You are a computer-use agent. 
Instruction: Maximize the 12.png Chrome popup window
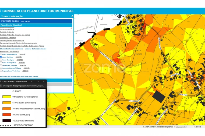(38, 81)
